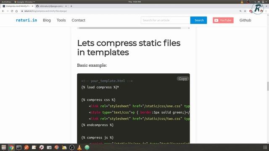Click the blue Search button
This screenshot has height=151, width=269.
point(199,20)
